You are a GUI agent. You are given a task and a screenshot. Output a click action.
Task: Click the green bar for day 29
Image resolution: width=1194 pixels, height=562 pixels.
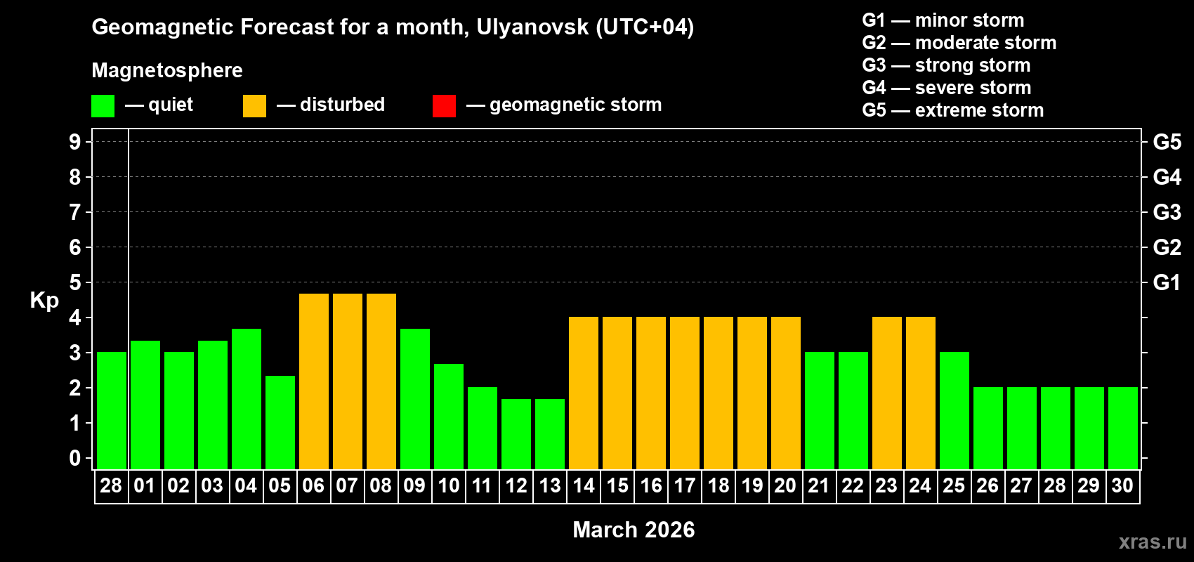1089,428
